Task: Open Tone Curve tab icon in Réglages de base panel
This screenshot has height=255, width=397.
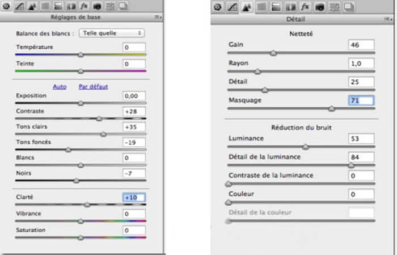Action: (x=19, y=6)
